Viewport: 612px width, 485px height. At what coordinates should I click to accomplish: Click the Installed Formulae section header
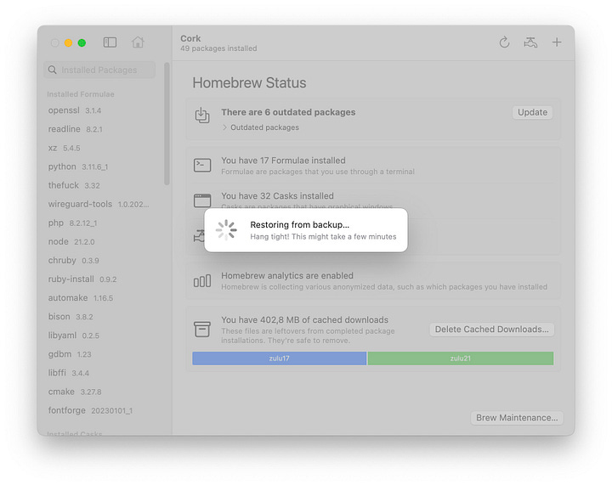pos(81,94)
